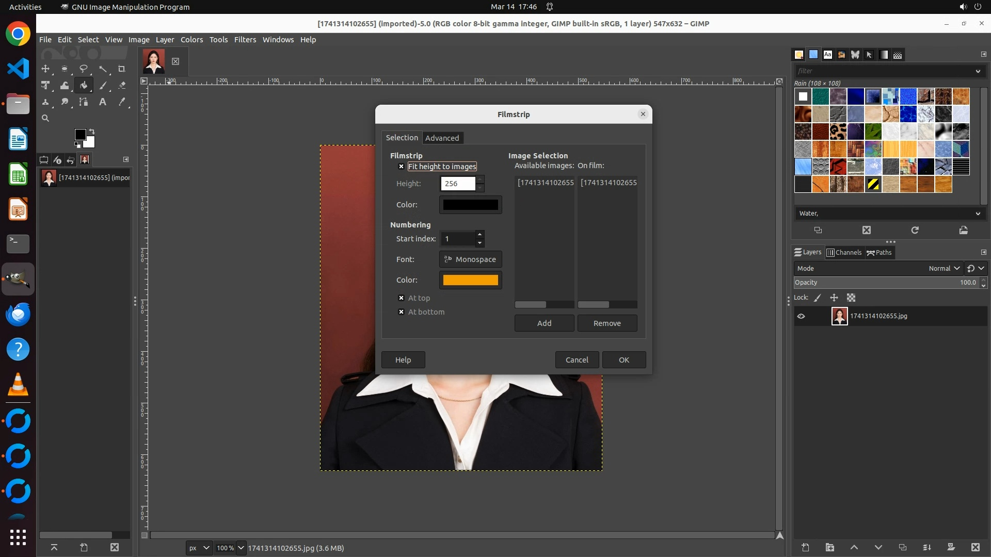Switch to the Advanced tab
991x557 pixels.
click(x=442, y=138)
